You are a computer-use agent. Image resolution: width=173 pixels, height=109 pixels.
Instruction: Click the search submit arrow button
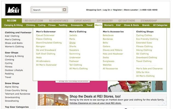(64, 10)
